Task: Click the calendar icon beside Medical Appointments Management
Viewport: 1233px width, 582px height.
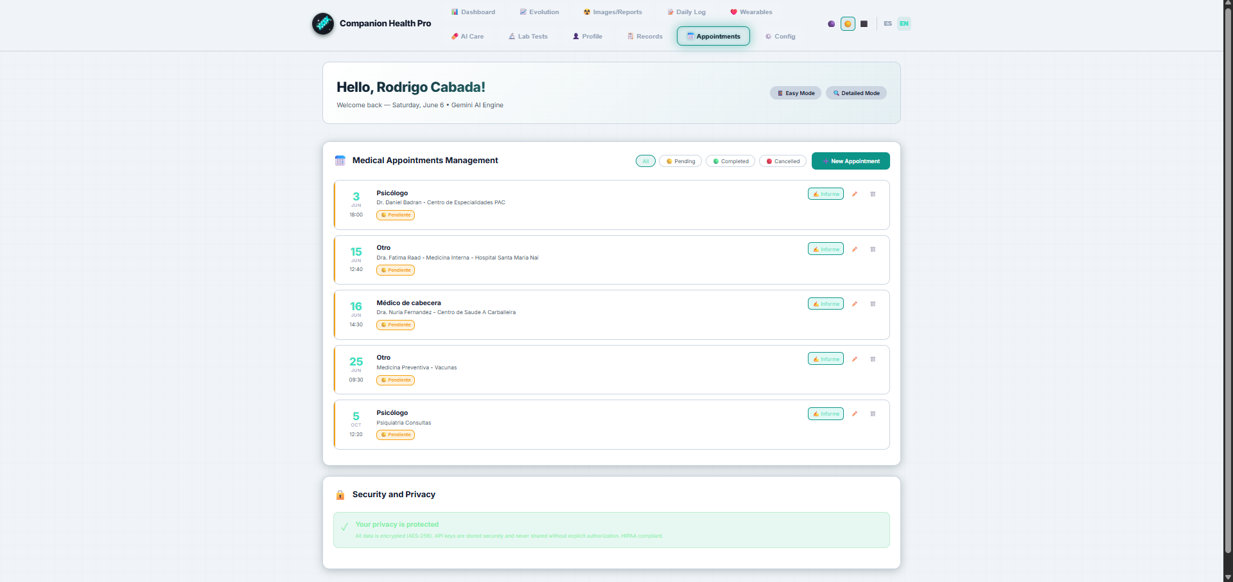Action: click(340, 161)
